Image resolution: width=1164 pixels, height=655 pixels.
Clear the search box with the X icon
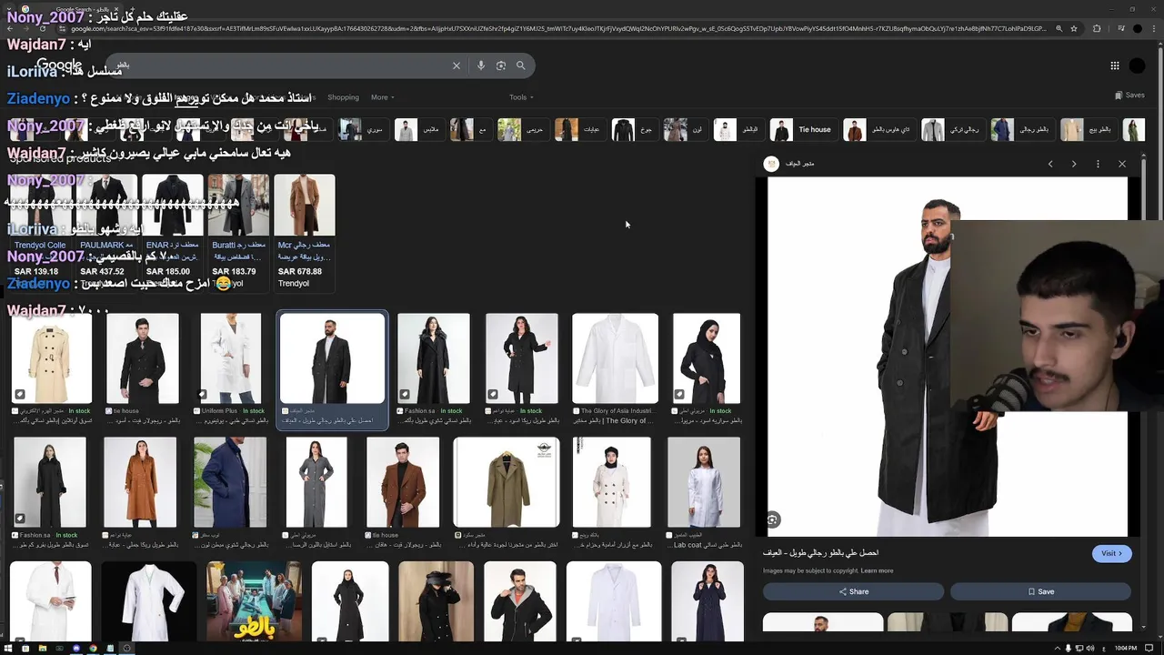point(457,65)
